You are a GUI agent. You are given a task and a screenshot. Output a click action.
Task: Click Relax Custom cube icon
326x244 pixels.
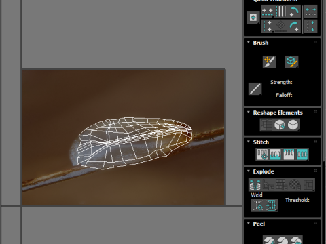pyautogui.click(x=293, y=125)
